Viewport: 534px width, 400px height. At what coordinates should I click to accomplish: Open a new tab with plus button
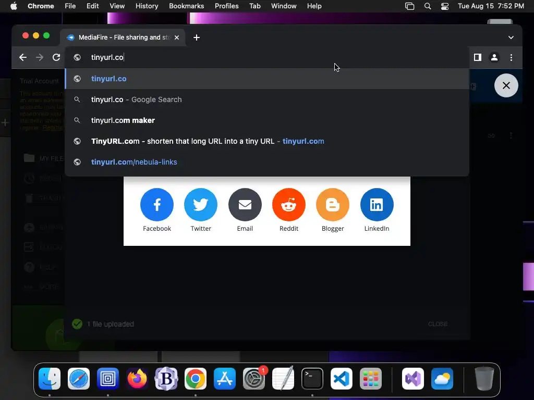coord(197,37)
